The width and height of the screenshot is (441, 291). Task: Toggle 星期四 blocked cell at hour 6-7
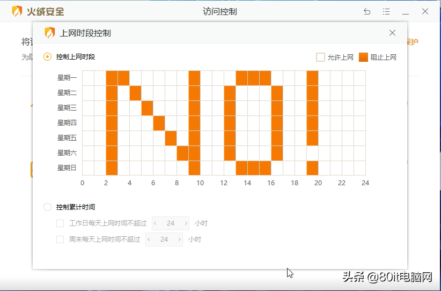point(159,123)
